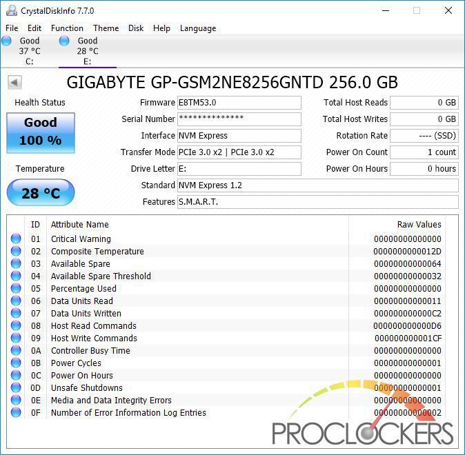This screenshot has width=465, height=455.
Task: Click the Drive Letter field E:
Action: point(239,169)
